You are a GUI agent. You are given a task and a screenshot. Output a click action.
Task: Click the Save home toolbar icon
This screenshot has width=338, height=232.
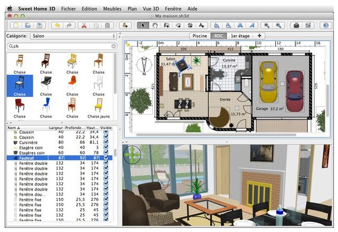[39, 25]
